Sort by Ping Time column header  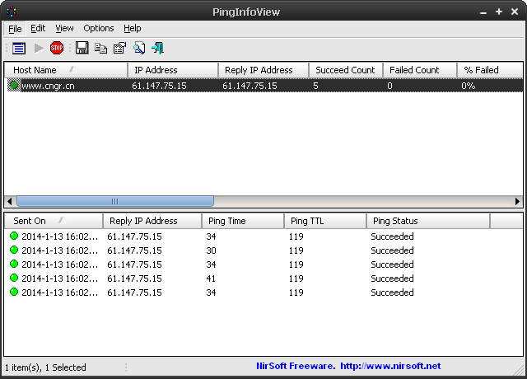point(243,221)
